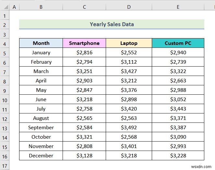Select row 4 header
Image resolution: width=215 pixels, height=170 pixels.
click(x=5, y=43)
